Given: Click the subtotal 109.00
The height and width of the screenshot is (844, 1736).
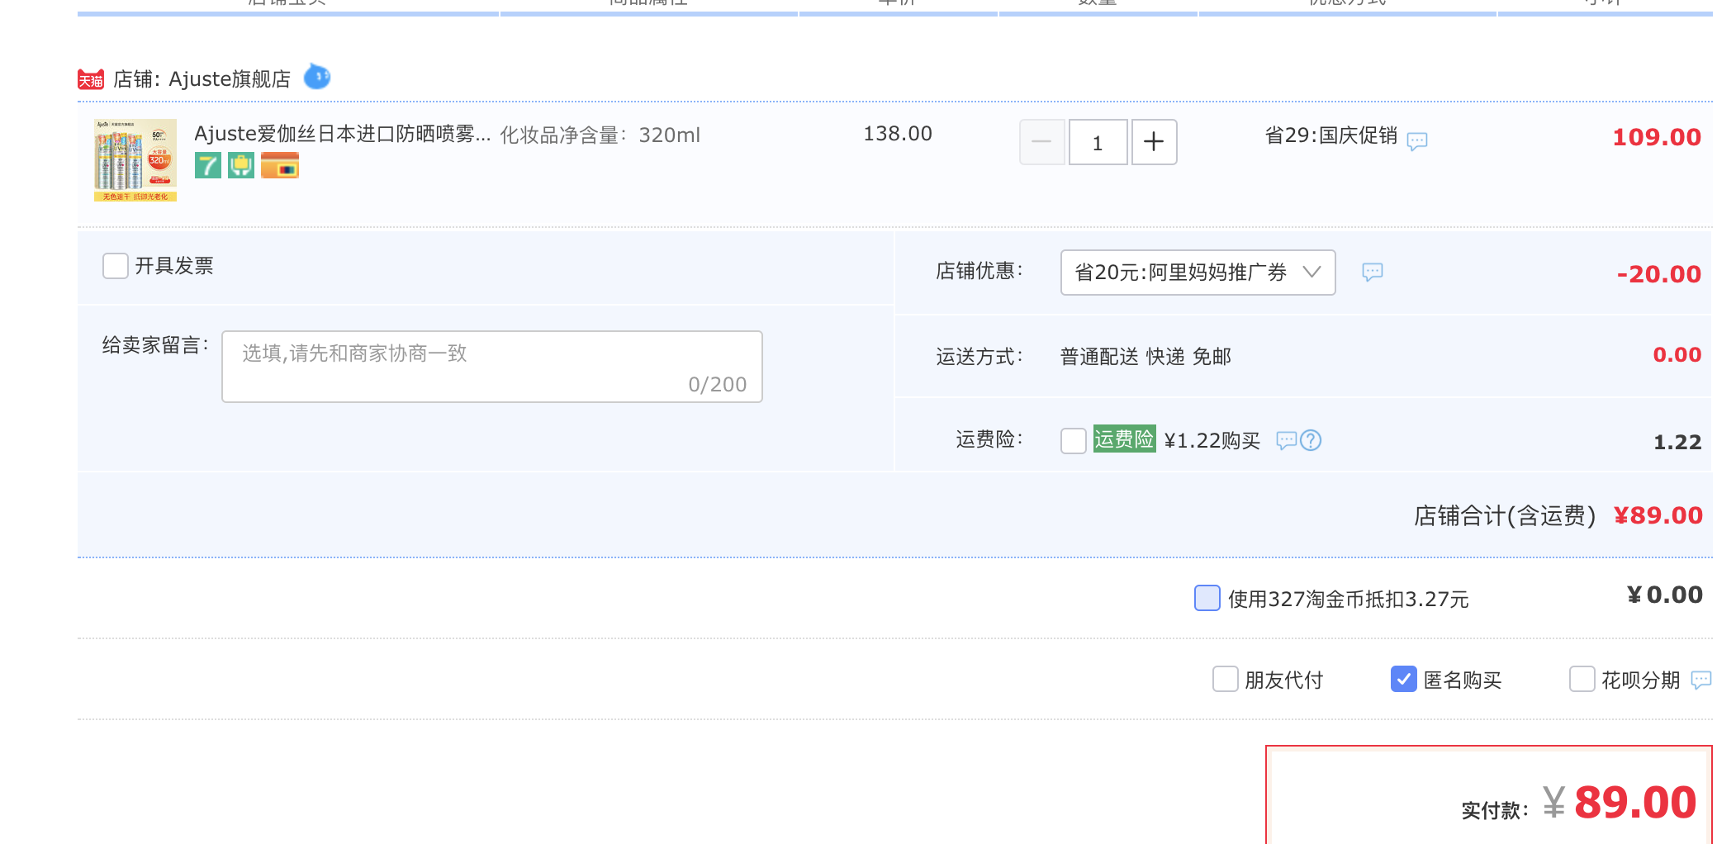Looking at the screenshot, I should (x=1657, y=137).
